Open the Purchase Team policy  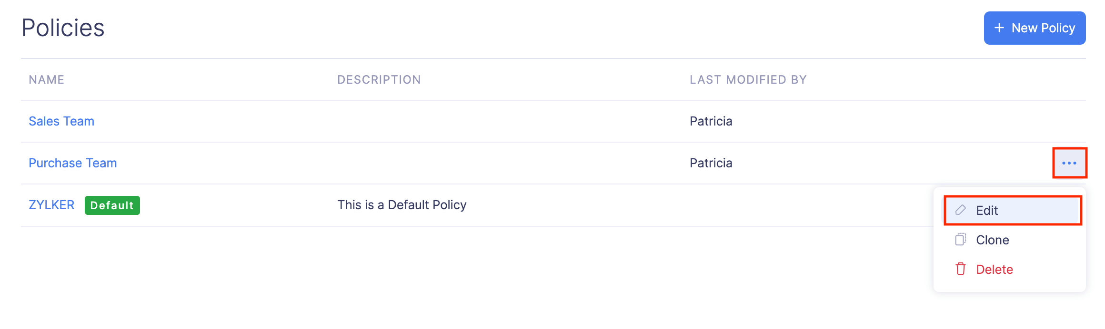(72, 163)
